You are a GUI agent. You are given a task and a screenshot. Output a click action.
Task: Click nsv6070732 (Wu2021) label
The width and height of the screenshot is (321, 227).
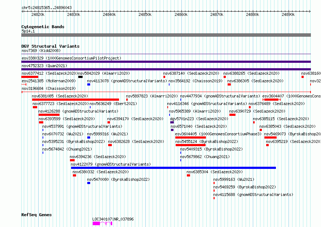coord(63,134)
